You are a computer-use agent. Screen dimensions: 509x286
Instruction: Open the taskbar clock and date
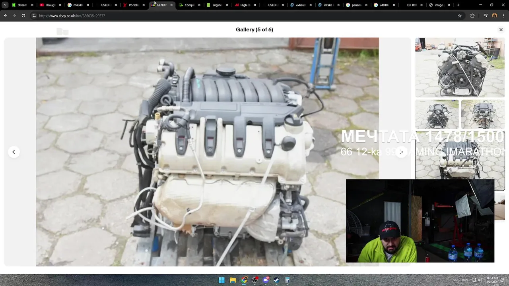pyautogui.click(x=492, y=280)
